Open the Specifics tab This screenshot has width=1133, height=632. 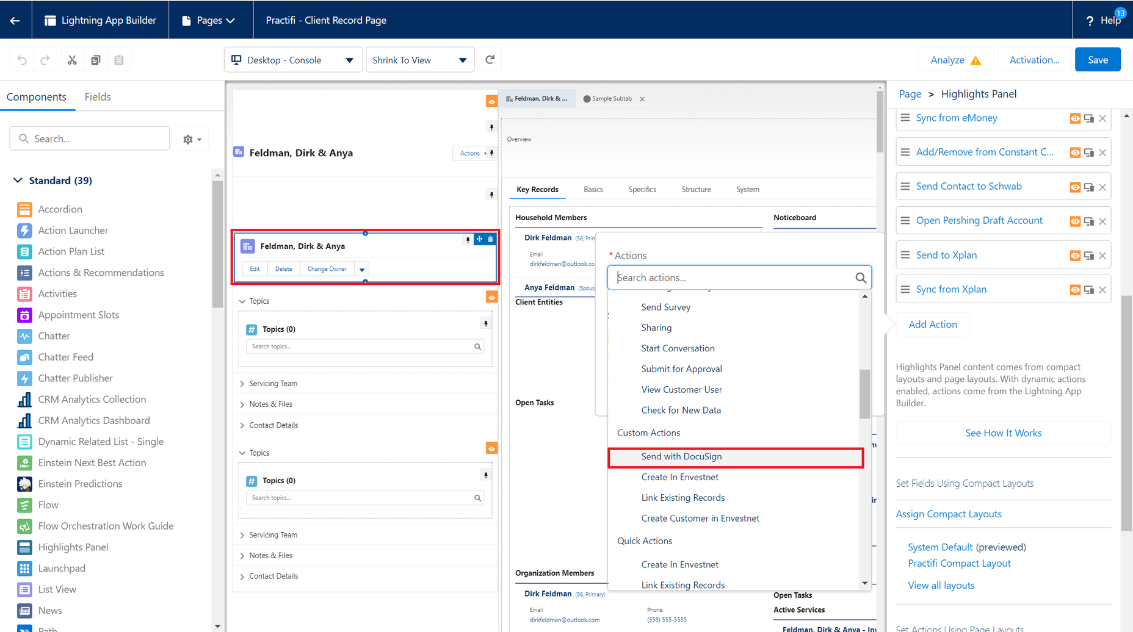(642, 190)
